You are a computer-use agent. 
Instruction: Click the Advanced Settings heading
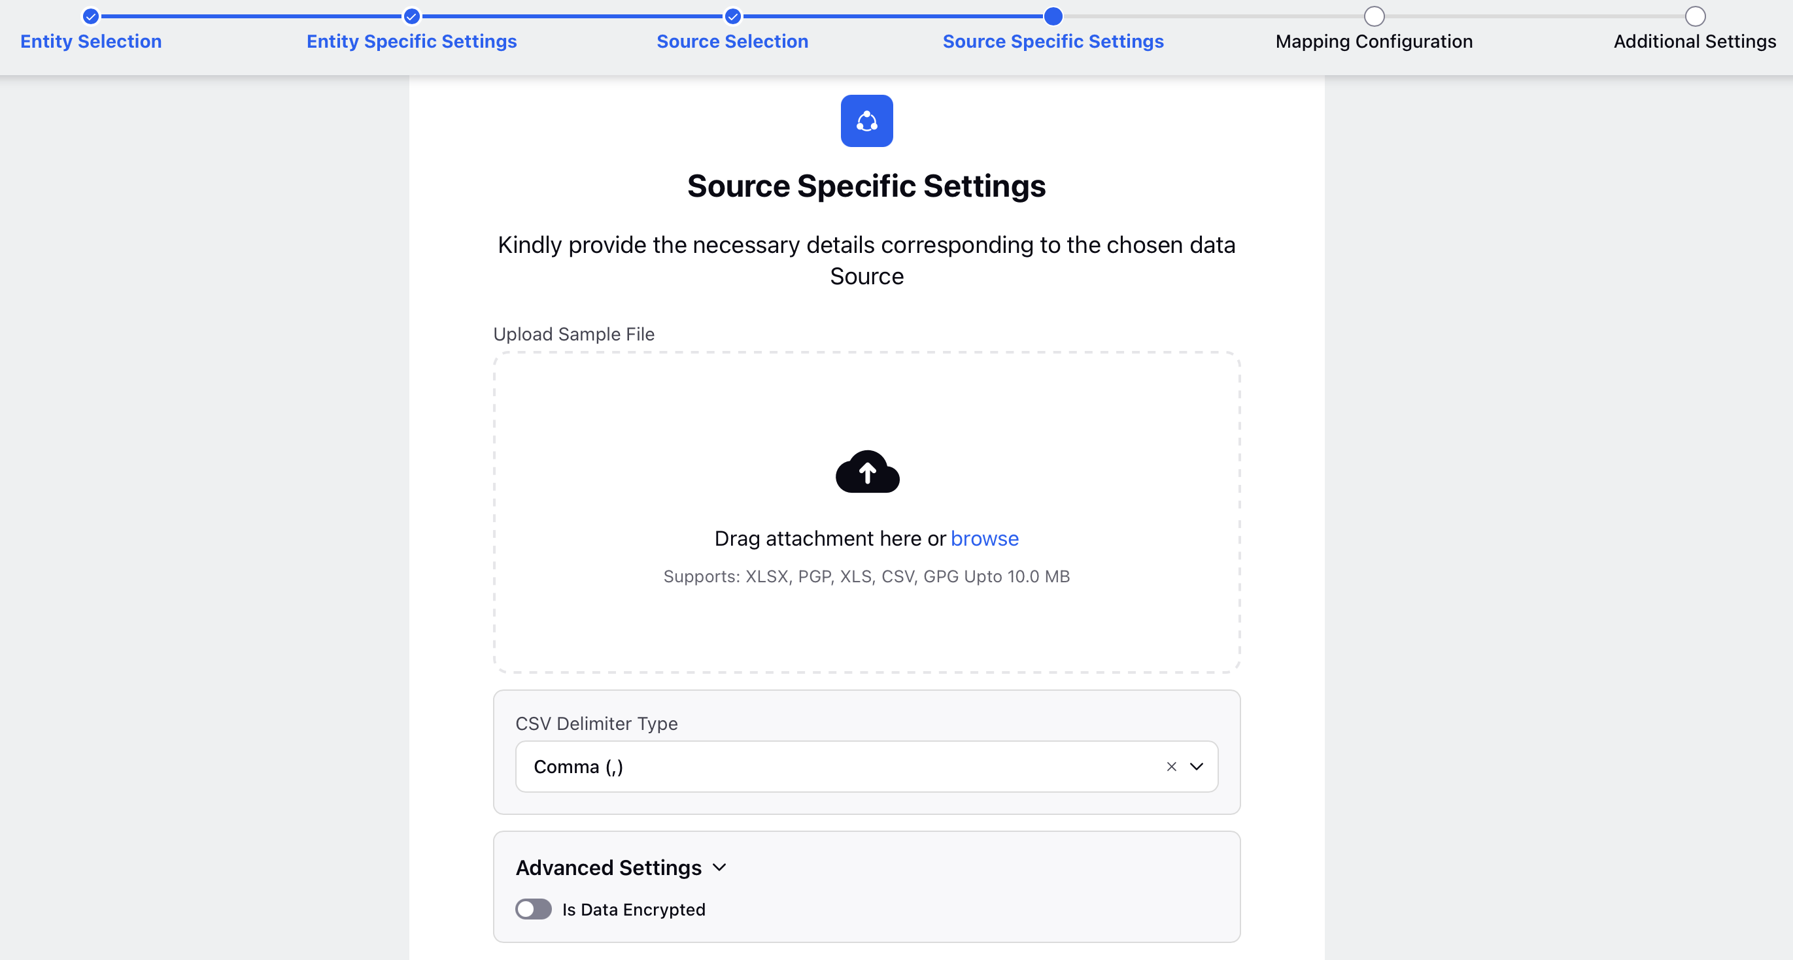pyautogui.click(x=608, y=867)
